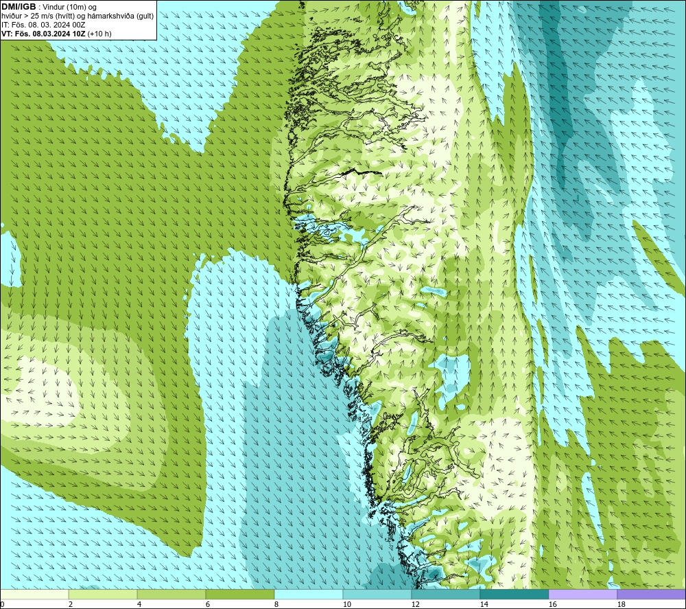Viewport: 686px width, 609px height.
Task: Click the dark teal 14–16 m/s legend swatch
Action: click(x=514, y=595)
